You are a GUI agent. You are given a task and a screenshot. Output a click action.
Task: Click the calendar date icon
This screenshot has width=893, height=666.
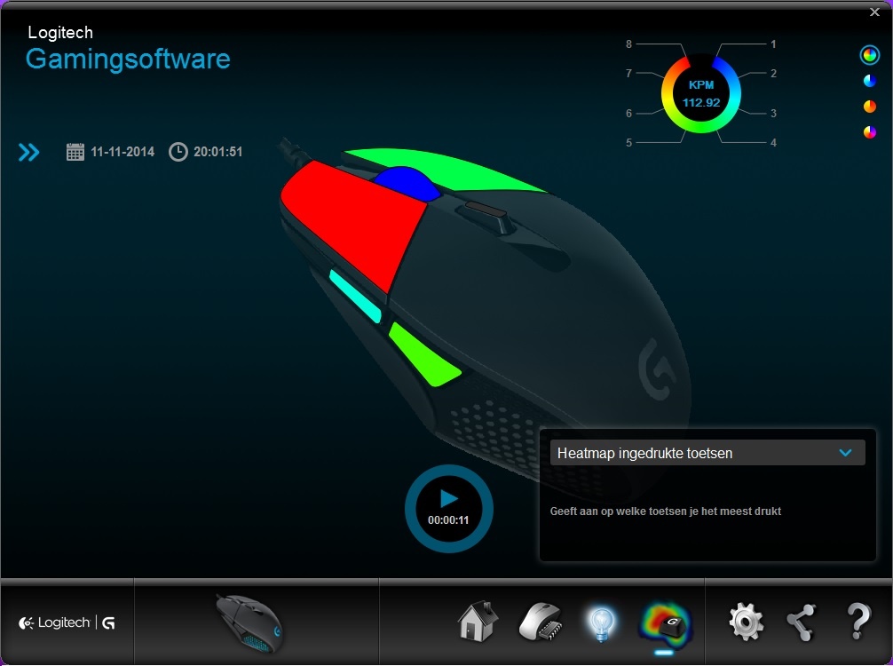[x=75, y=152]
